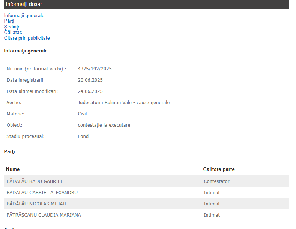
Task: Select contestație la executare object text
Action: (104, 125)
